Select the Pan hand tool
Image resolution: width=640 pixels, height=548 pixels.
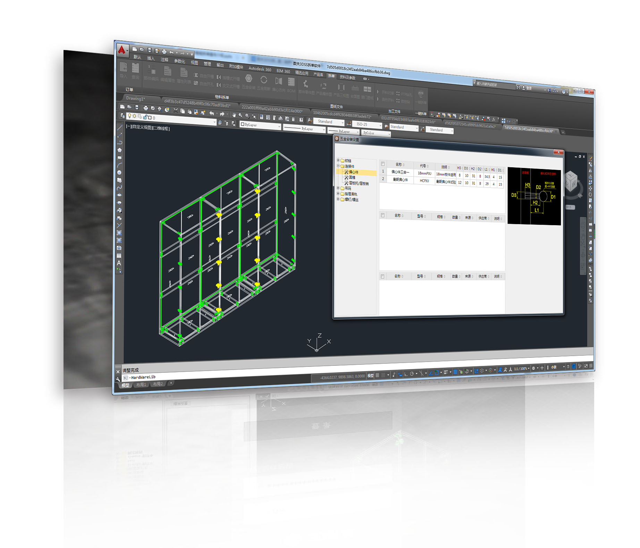(234, 115)
